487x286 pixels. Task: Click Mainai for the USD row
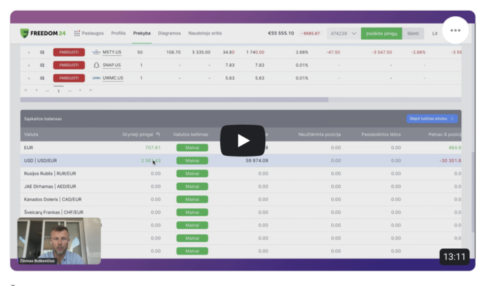point(192,161)
